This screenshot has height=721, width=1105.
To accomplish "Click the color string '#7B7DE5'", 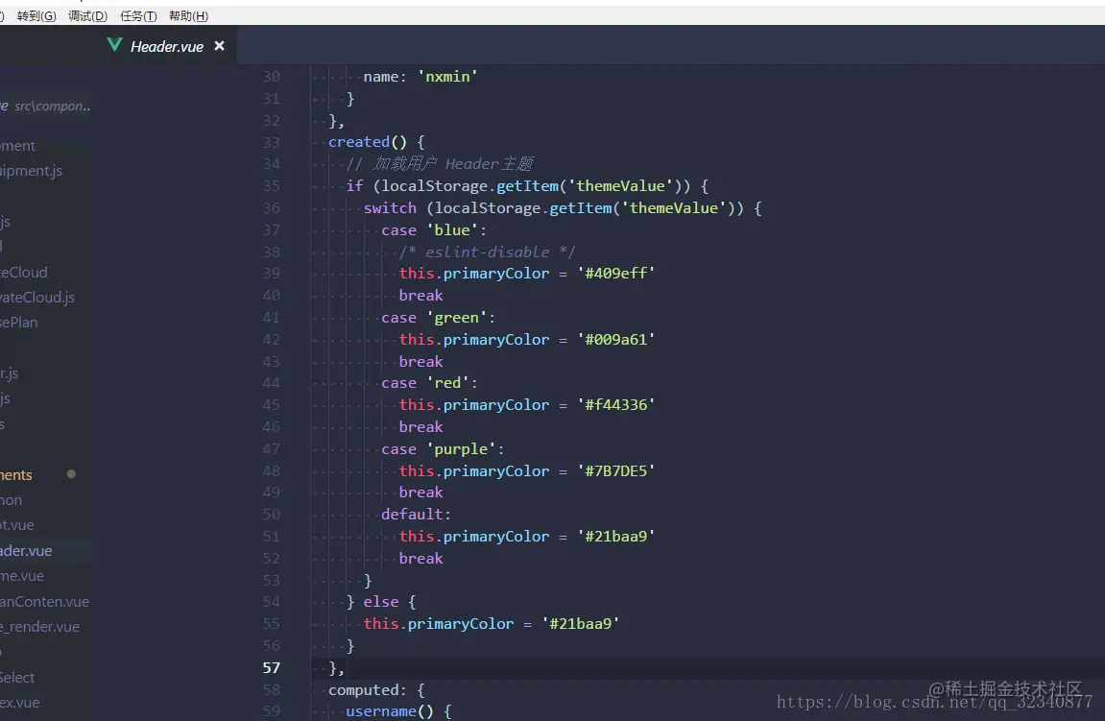I will coord(616,470).
